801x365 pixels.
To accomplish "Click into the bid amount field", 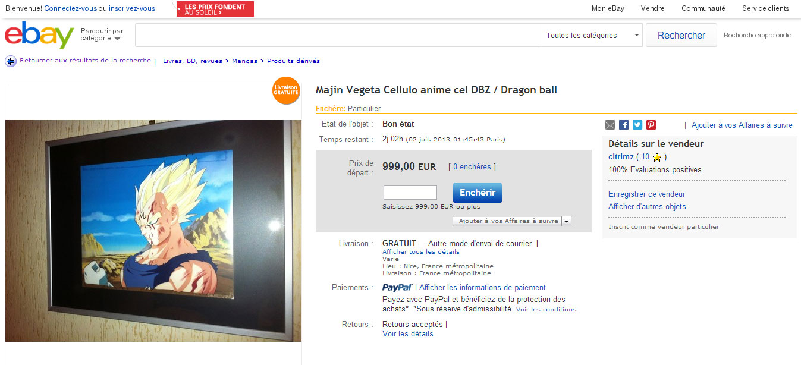I will coord(410,193).
